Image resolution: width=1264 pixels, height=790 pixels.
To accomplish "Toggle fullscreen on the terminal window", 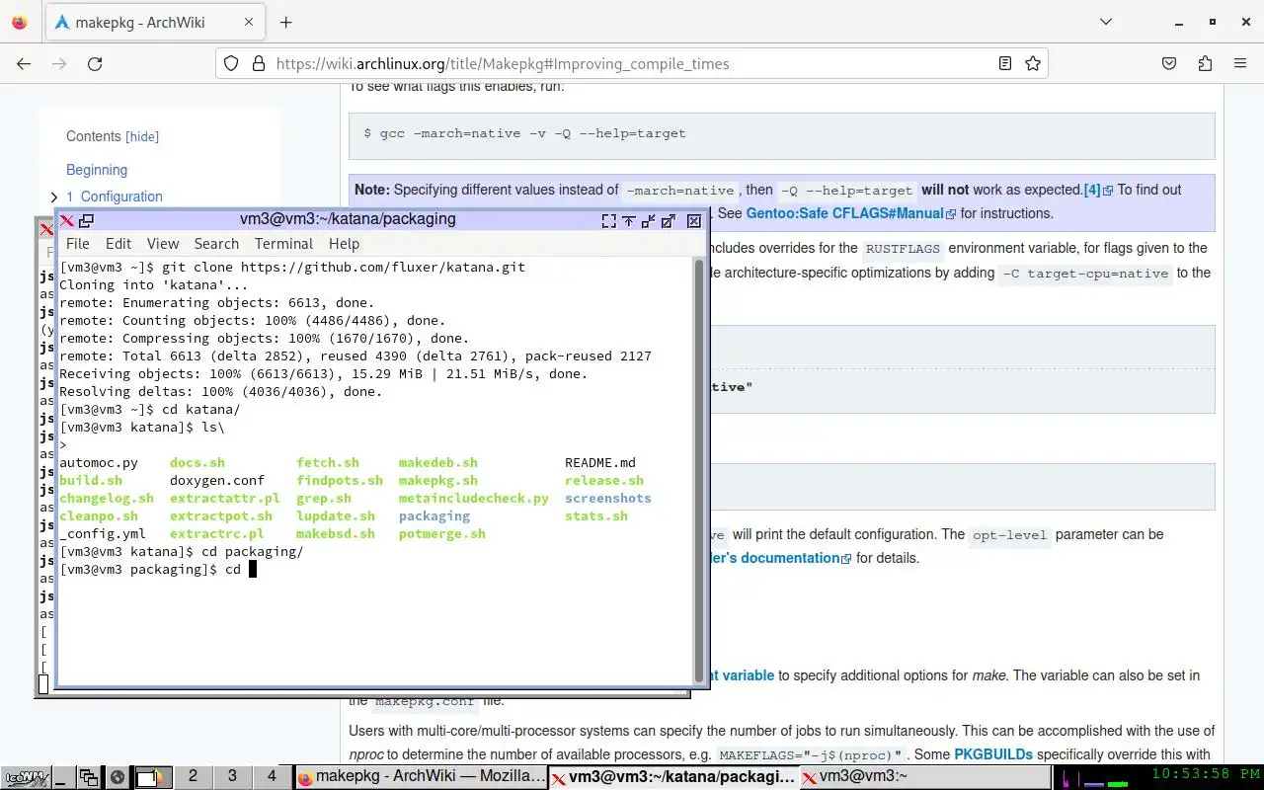I will [609, 221].
